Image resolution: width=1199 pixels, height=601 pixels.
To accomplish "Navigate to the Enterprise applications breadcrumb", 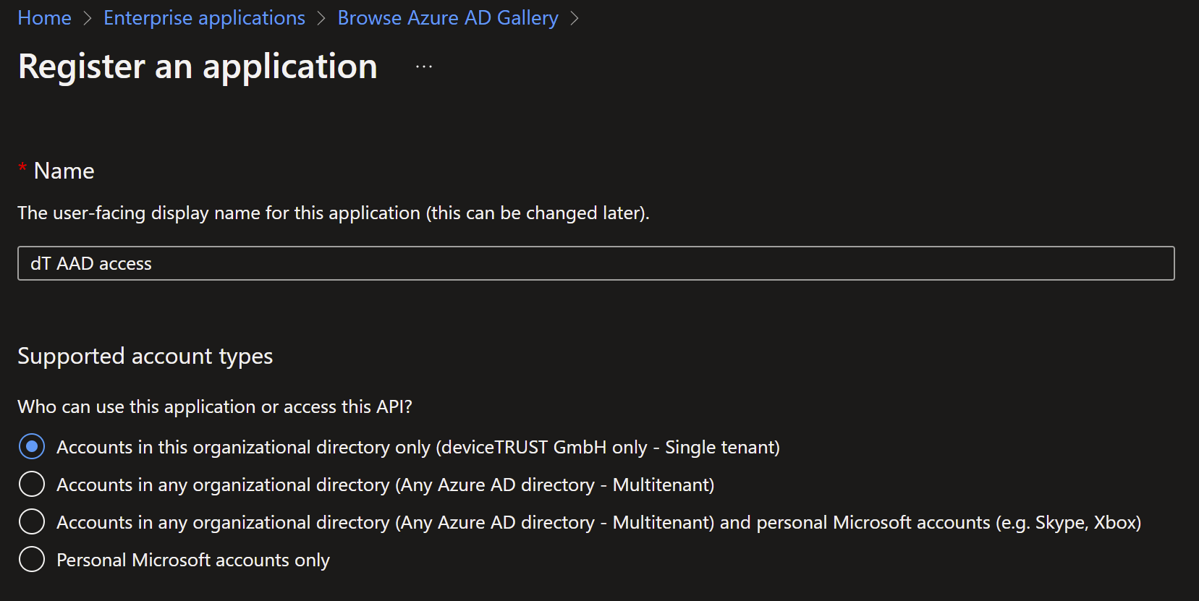I will tap(204, 18).
